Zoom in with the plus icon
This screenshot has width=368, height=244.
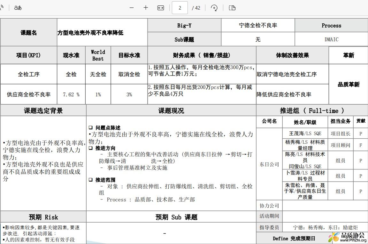(x=146, y=8)
